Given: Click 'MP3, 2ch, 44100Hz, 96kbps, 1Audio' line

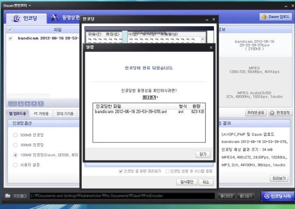Looking at the screenshot, I should coord(253,165).
